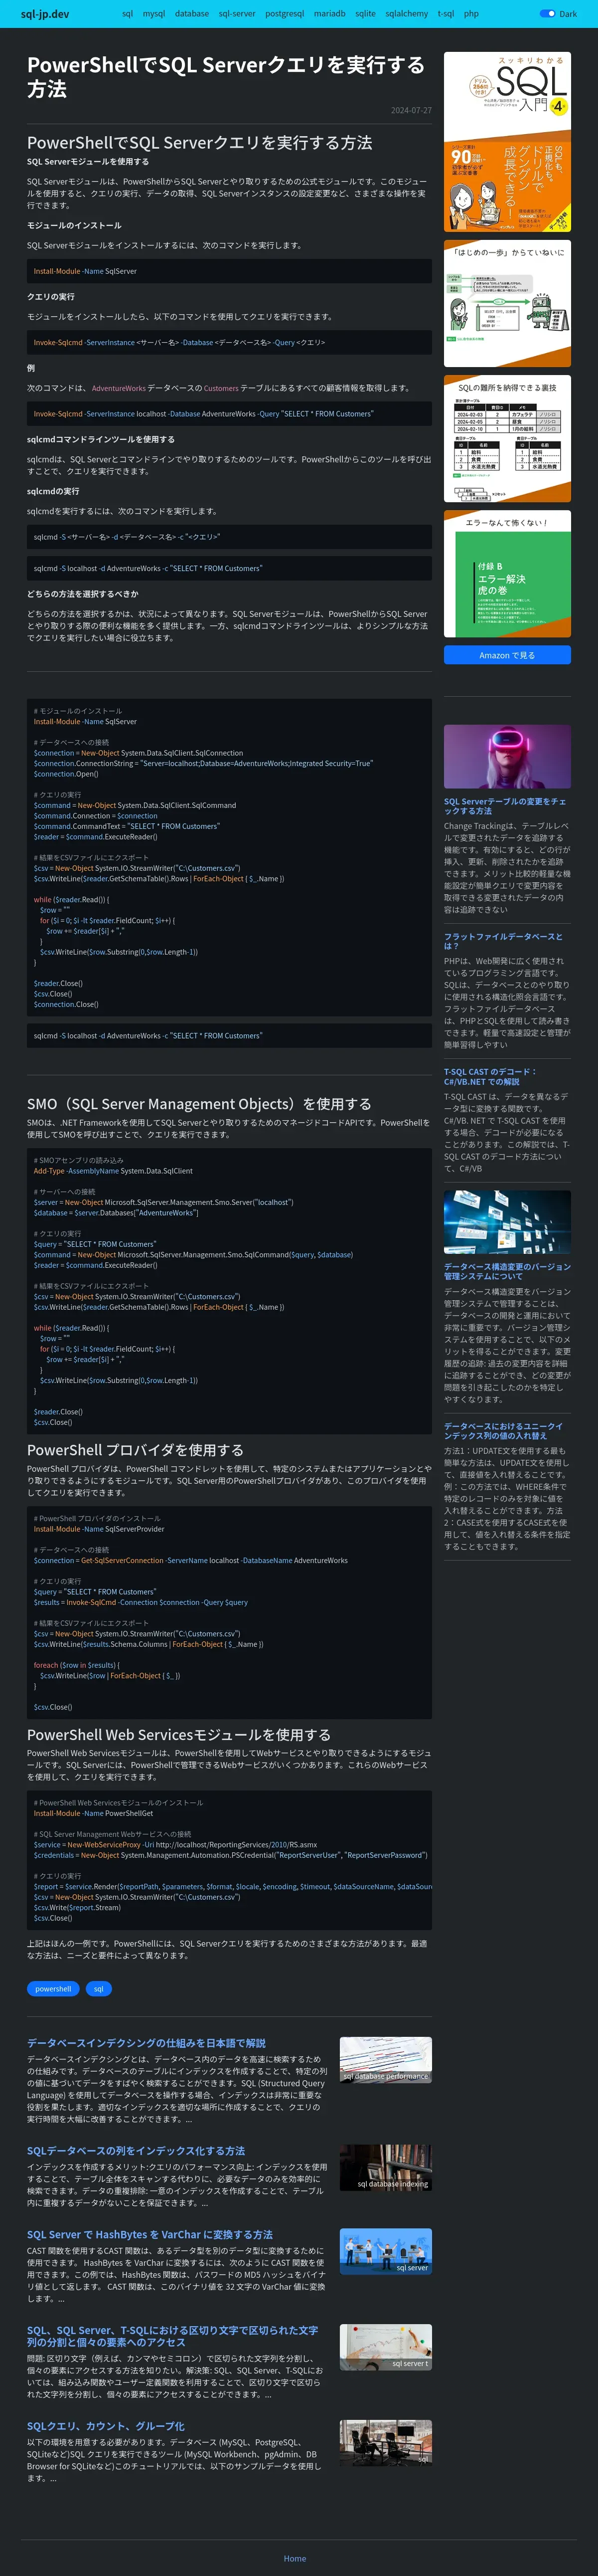Viewport: 598px width, 2576px height.
Task: Click the 2024-07-27 date text
Action: [411, 110]
